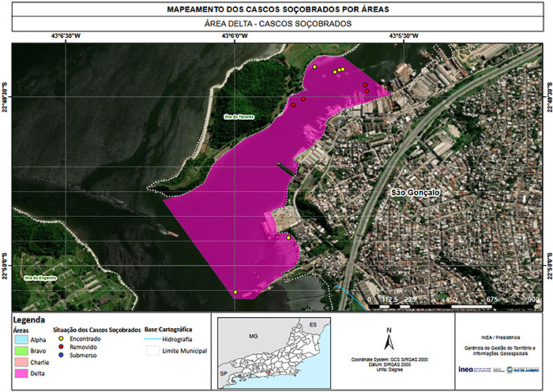Click the Bravo green legend swatch
The height and width of the screenshot is (392, 553).
coord(21,351)
